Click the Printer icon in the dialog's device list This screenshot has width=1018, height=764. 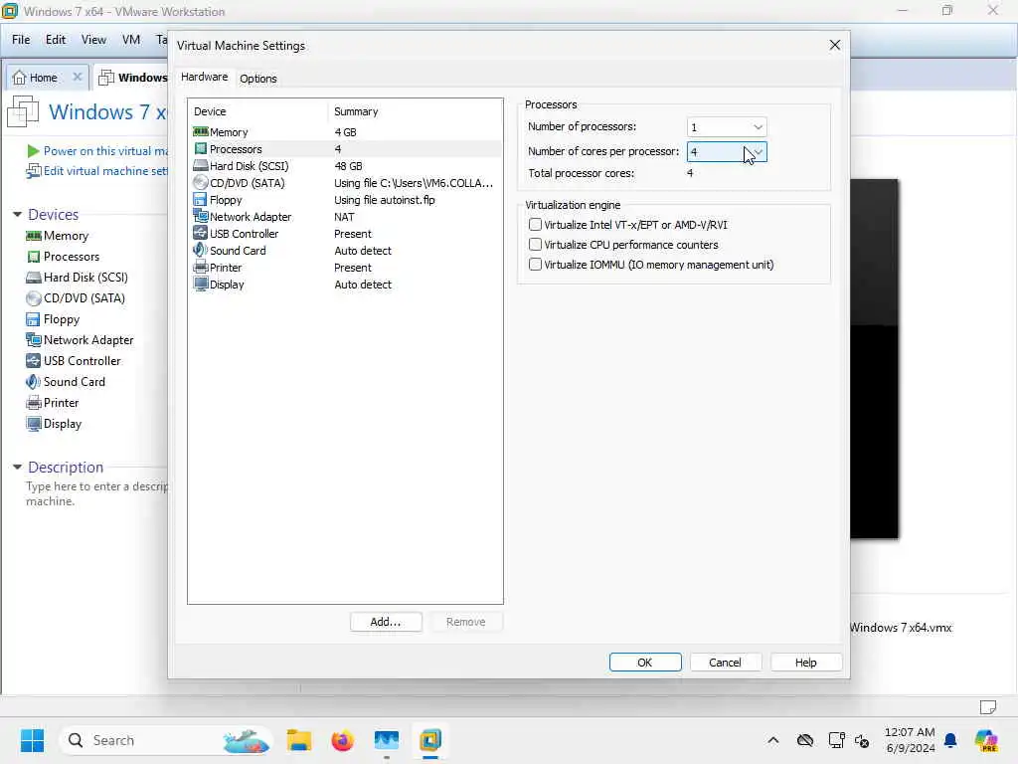201,267
